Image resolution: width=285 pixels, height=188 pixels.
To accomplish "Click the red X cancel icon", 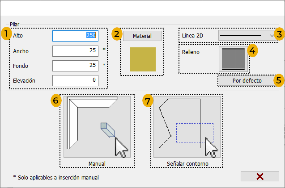I will tap(260, 176).
